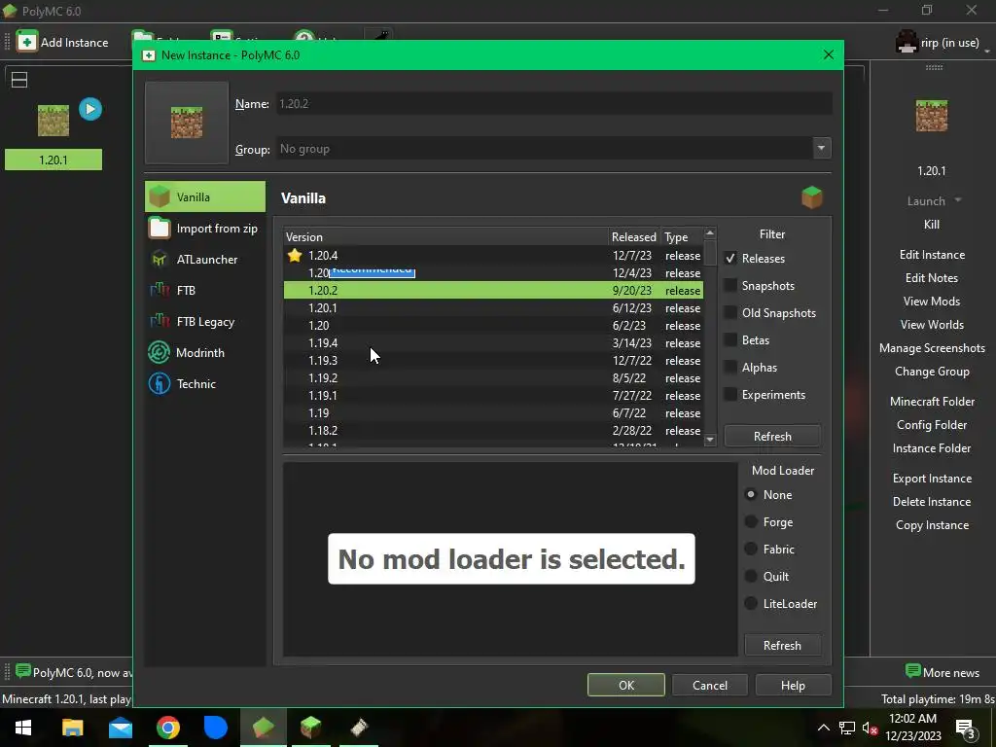Enable the Betas filter
Image resolution: width=996 pixels, height=747 pixels.
point(730,340)
